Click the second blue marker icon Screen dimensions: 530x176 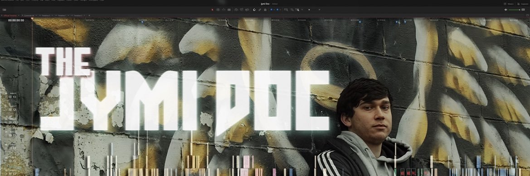click(277, 10)
